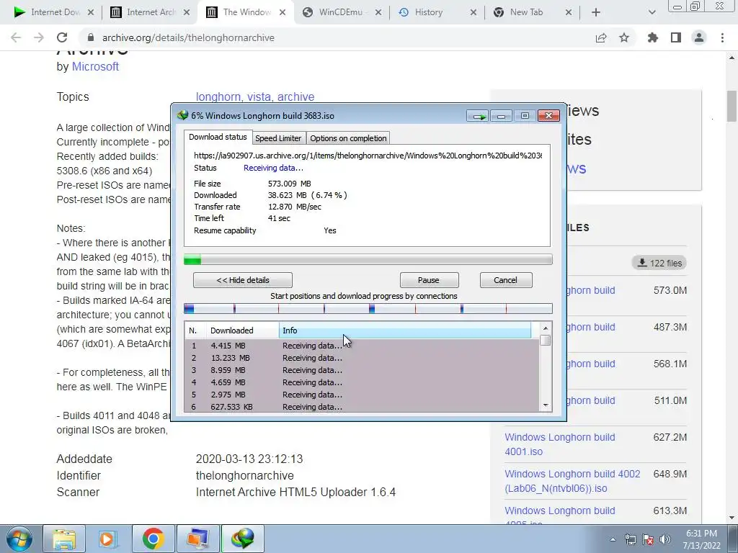This screenshot has height=553, width=738.
Task: Open the Speed Limiter tab
Action: (x=278, y=138)
